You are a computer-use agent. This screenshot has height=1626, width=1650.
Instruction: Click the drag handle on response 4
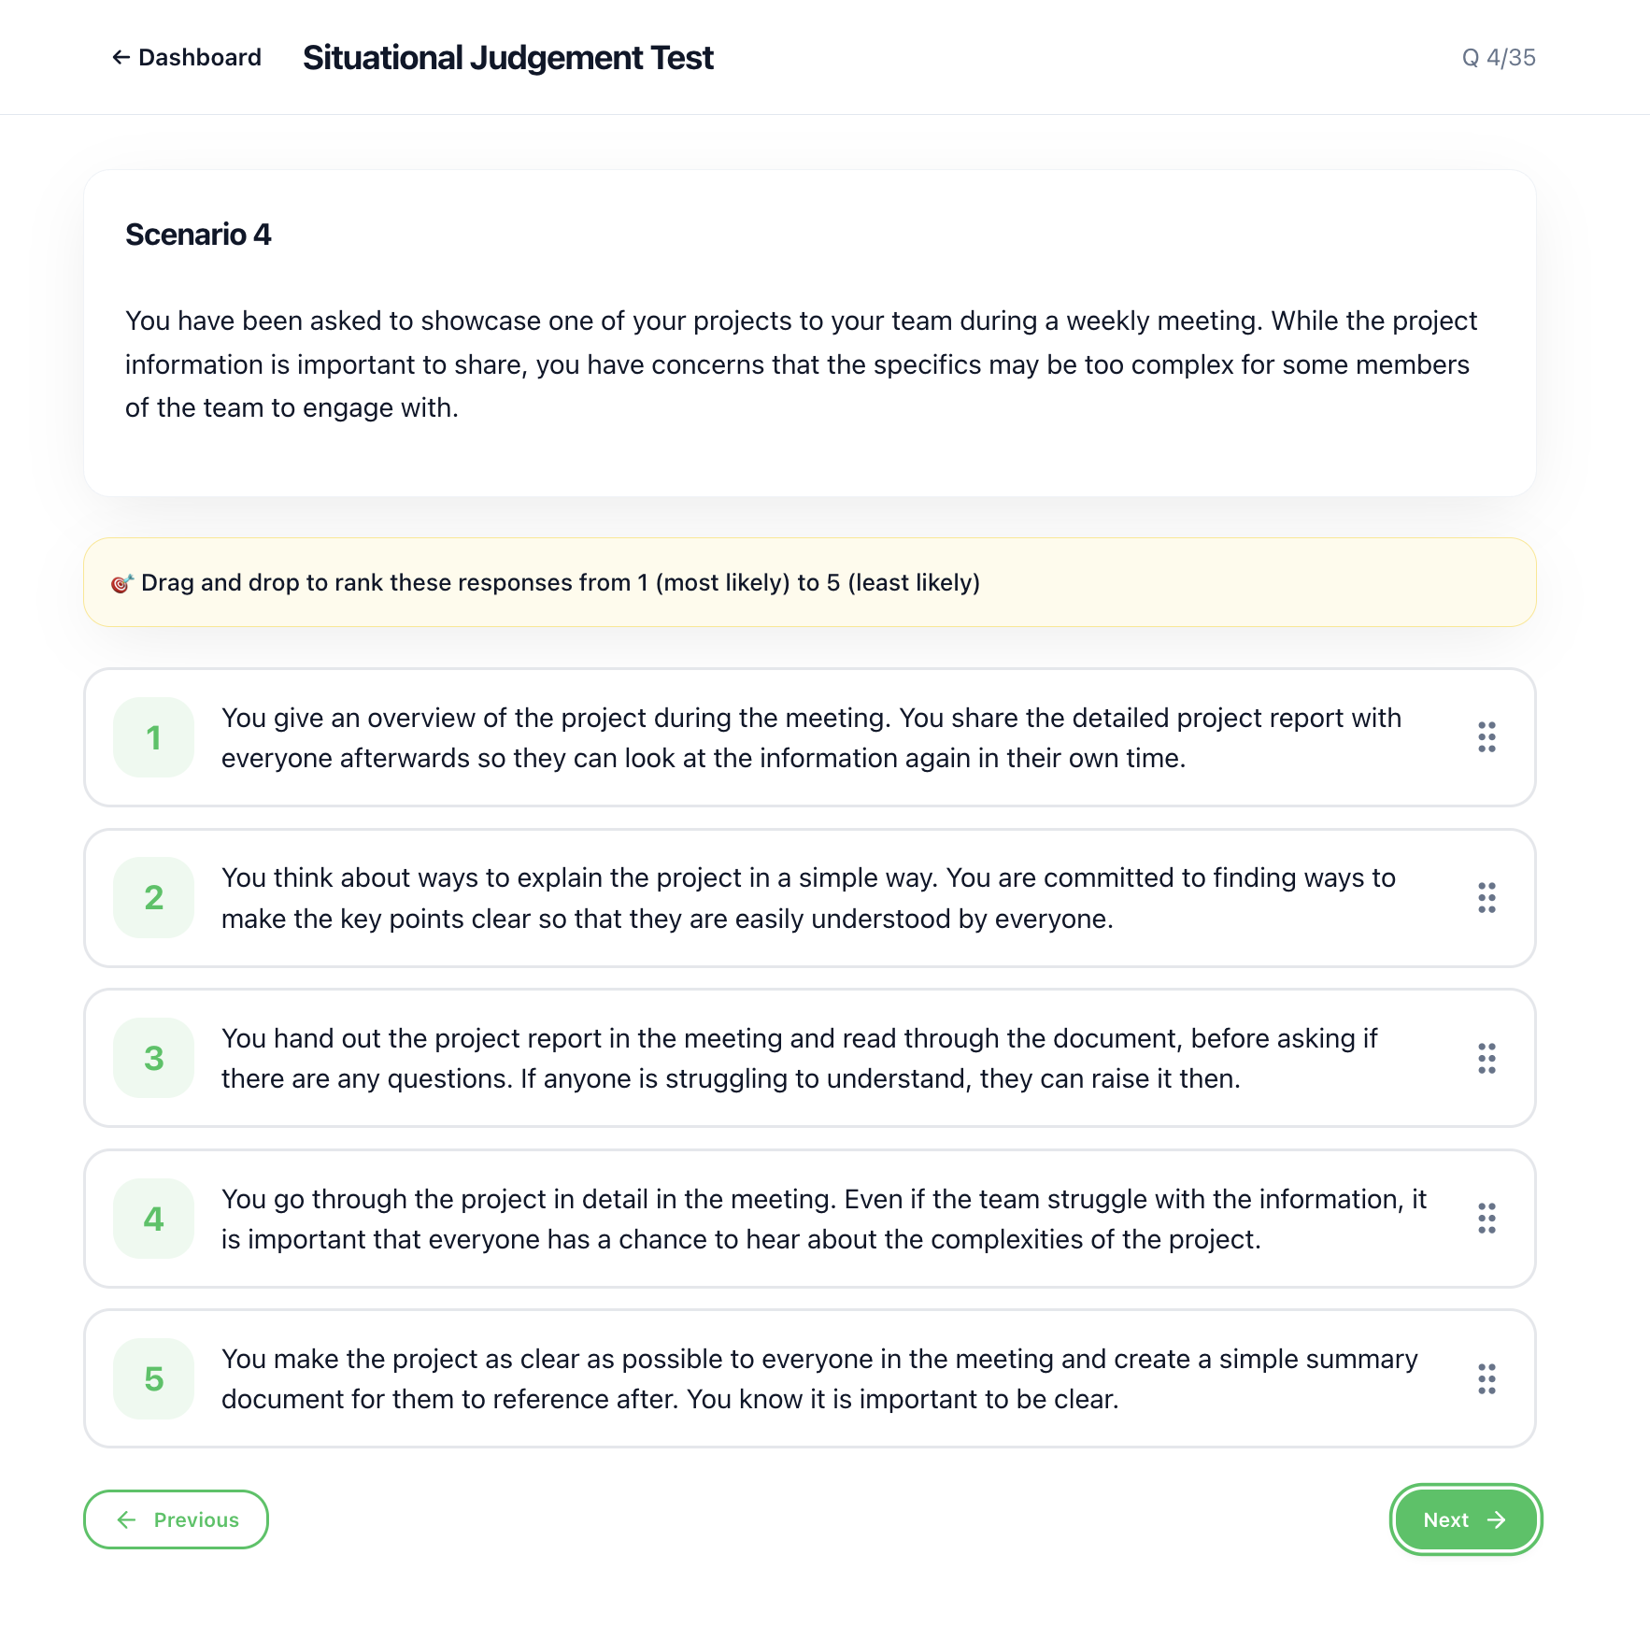tap(1486, 1218)
